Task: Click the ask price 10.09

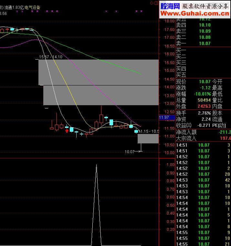Action: point(205,31)
